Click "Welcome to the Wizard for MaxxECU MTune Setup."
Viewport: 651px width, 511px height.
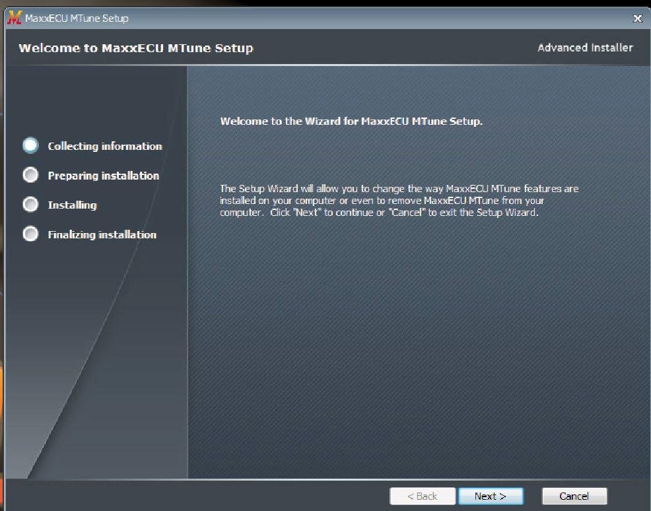[351, 121]
